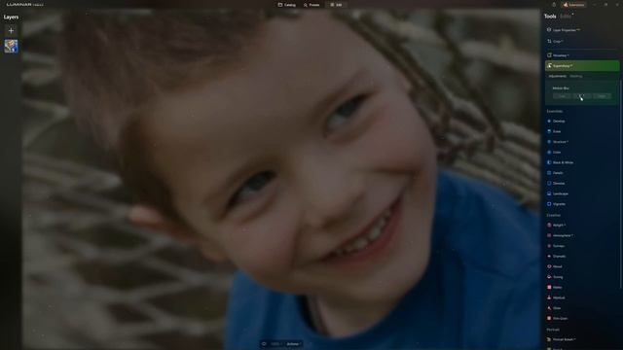
Task: Set Motion Blur to Middle
Action: tap(582, 96)
